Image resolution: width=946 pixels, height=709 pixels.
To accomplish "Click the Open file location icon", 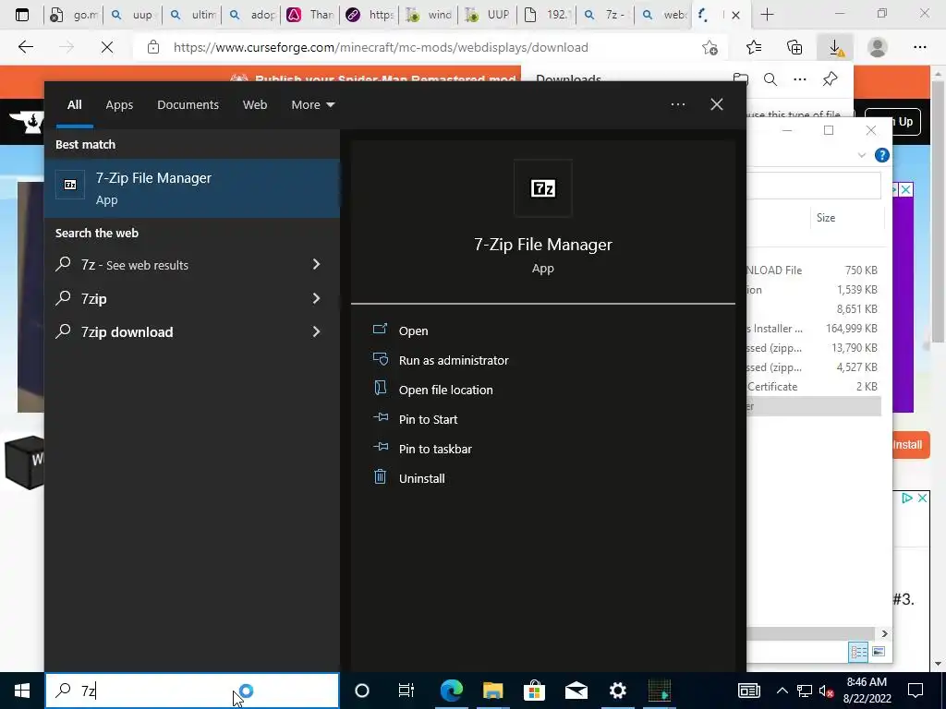I will 380,389.
